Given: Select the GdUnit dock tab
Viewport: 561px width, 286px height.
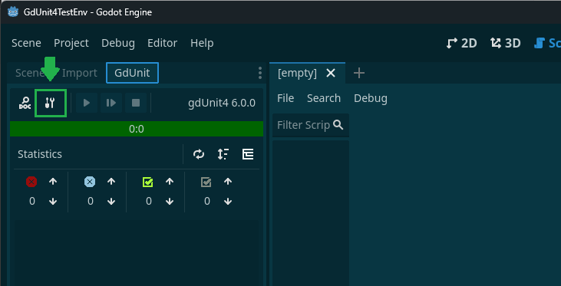Looking at the screenshot, I should pyautogui.click(x=132, y=73).
